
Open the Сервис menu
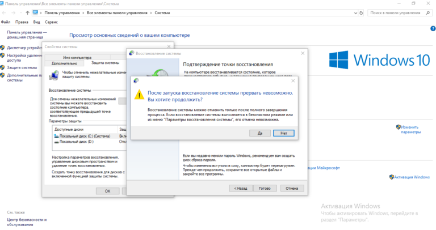[x=51, y=22]
